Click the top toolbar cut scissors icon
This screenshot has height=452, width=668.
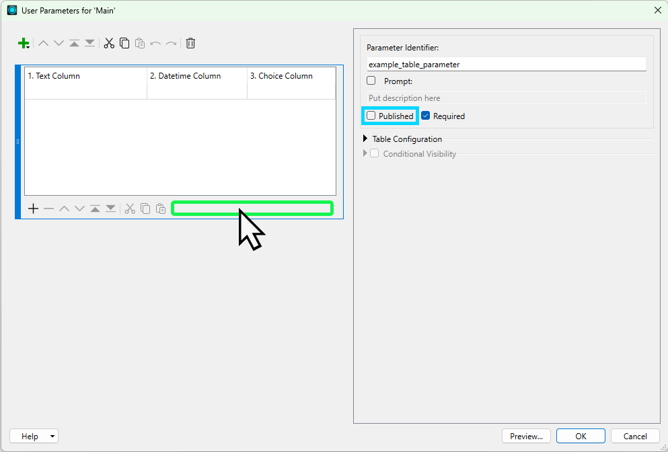click(109, 44)
